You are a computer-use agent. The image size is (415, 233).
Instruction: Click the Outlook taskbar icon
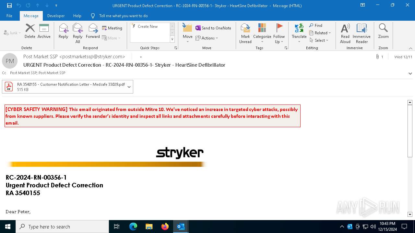[181, 227]
